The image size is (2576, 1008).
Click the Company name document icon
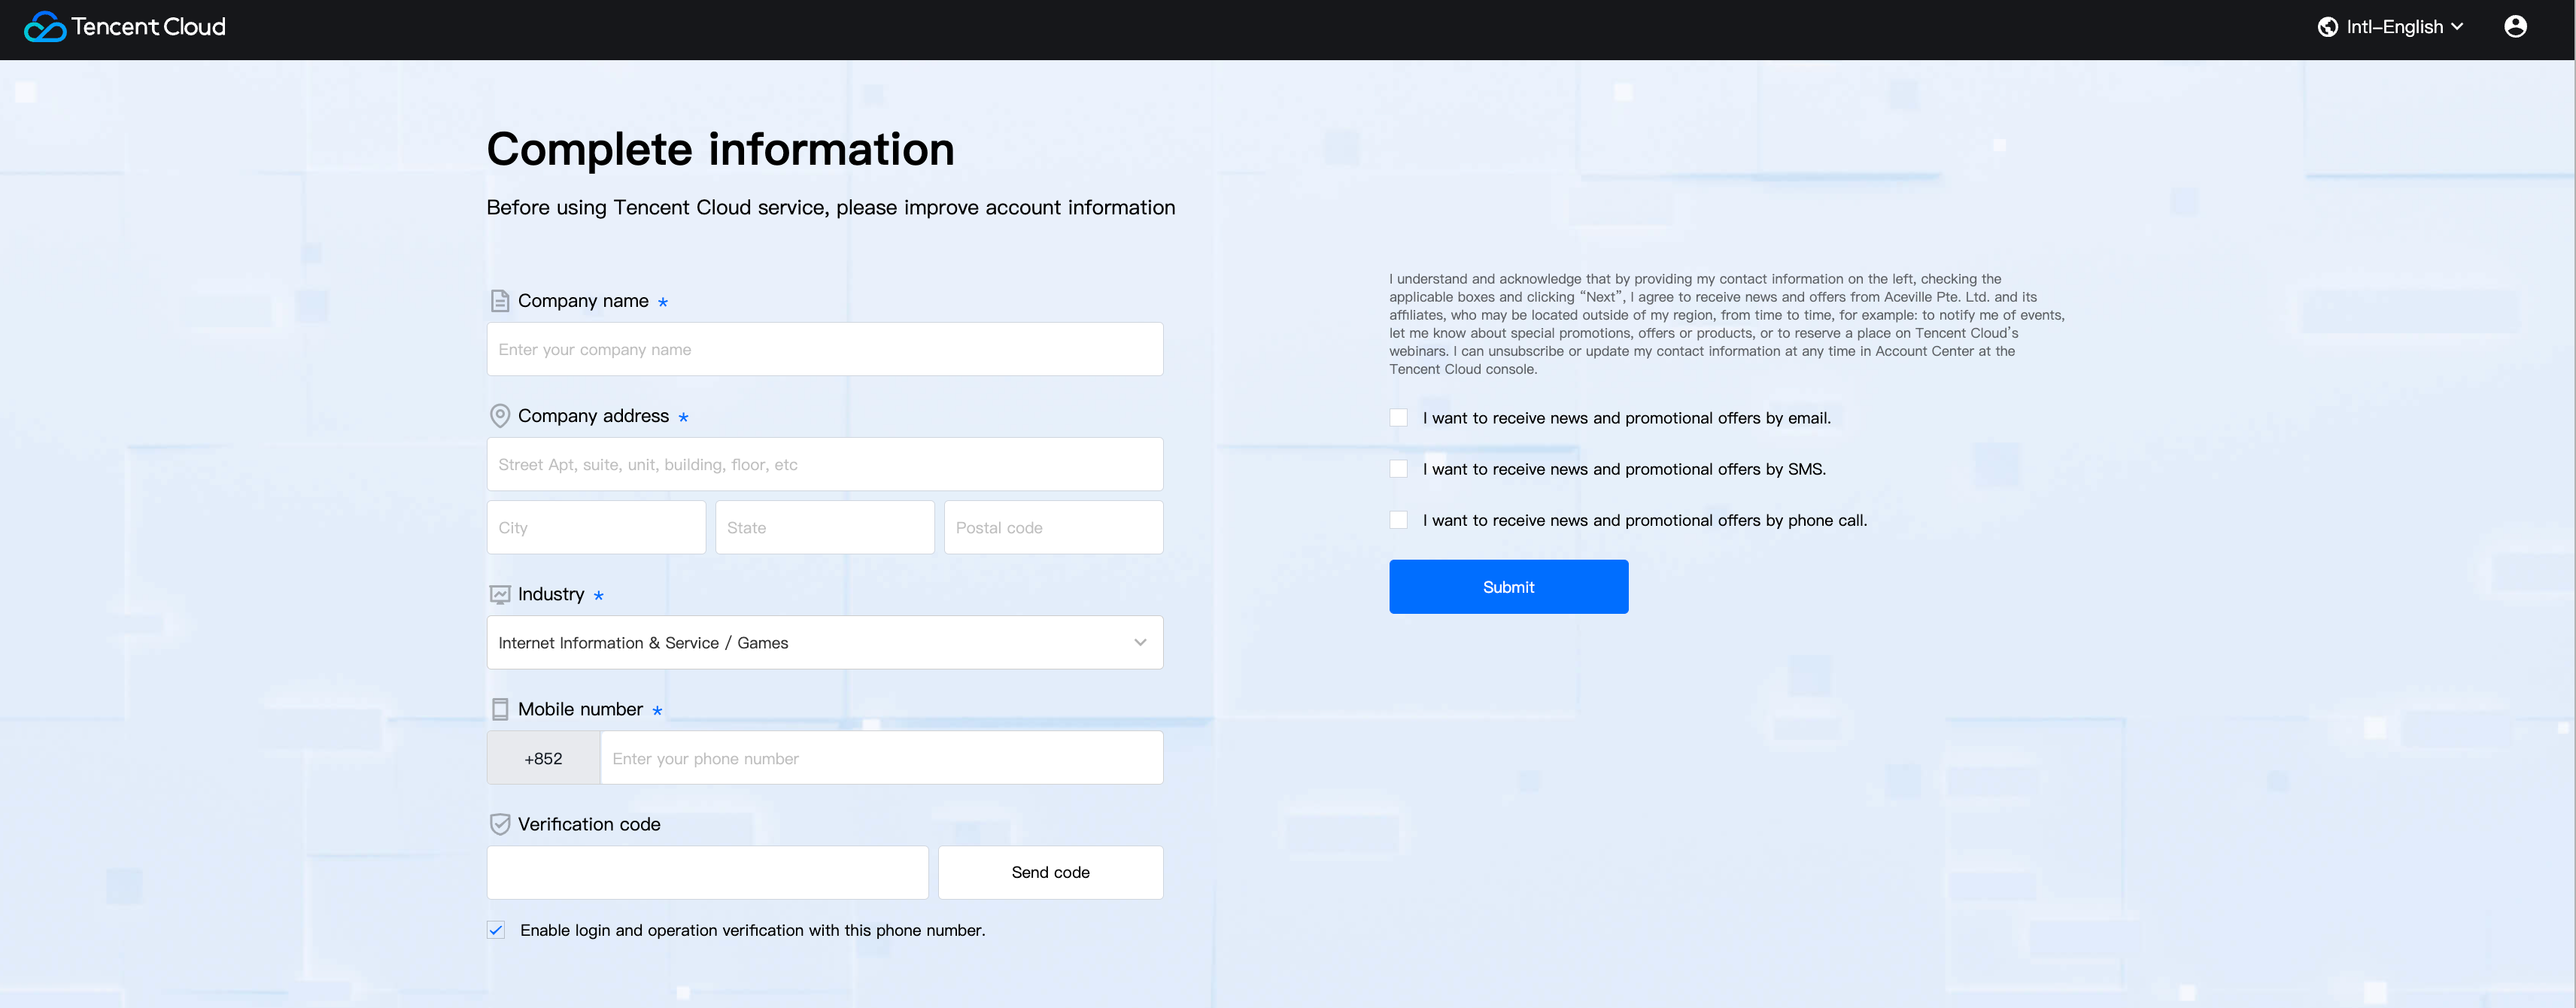500,301
